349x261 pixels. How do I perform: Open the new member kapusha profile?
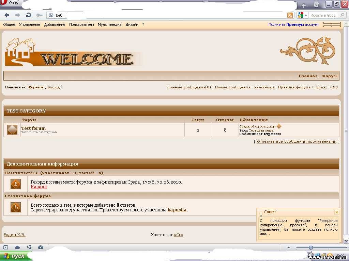177,210
